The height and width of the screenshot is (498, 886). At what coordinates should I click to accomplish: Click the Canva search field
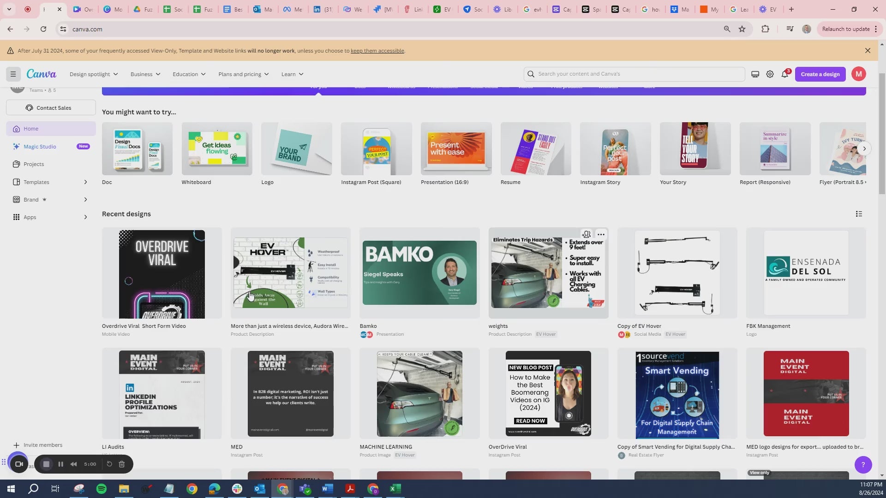[x=634, y=74]
